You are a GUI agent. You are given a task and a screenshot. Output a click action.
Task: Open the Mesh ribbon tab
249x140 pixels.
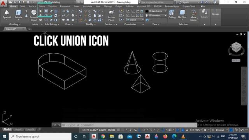(42, 6)
